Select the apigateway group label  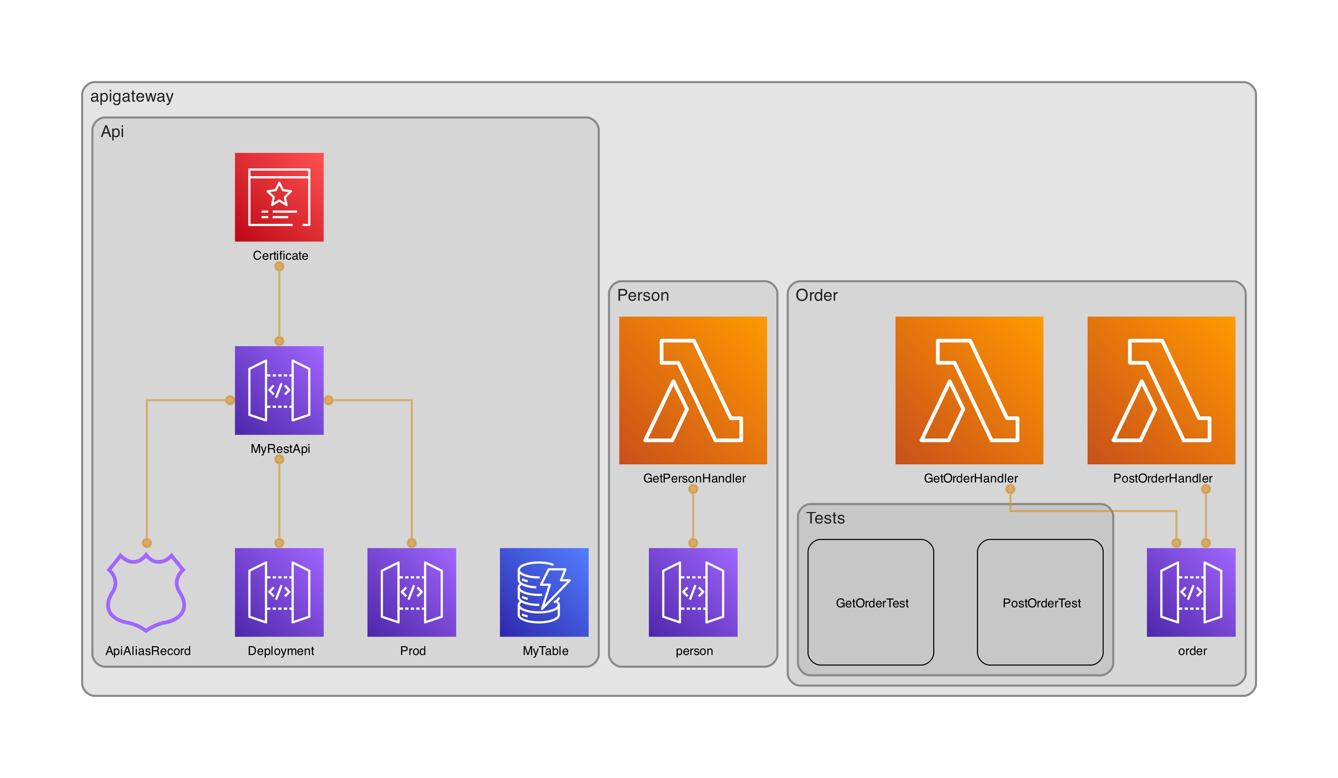pos(132,96)
